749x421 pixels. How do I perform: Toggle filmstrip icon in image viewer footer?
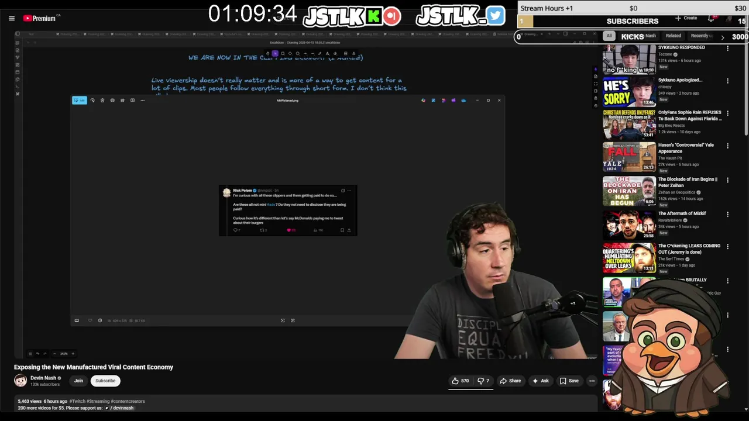[x=77, y=320]
